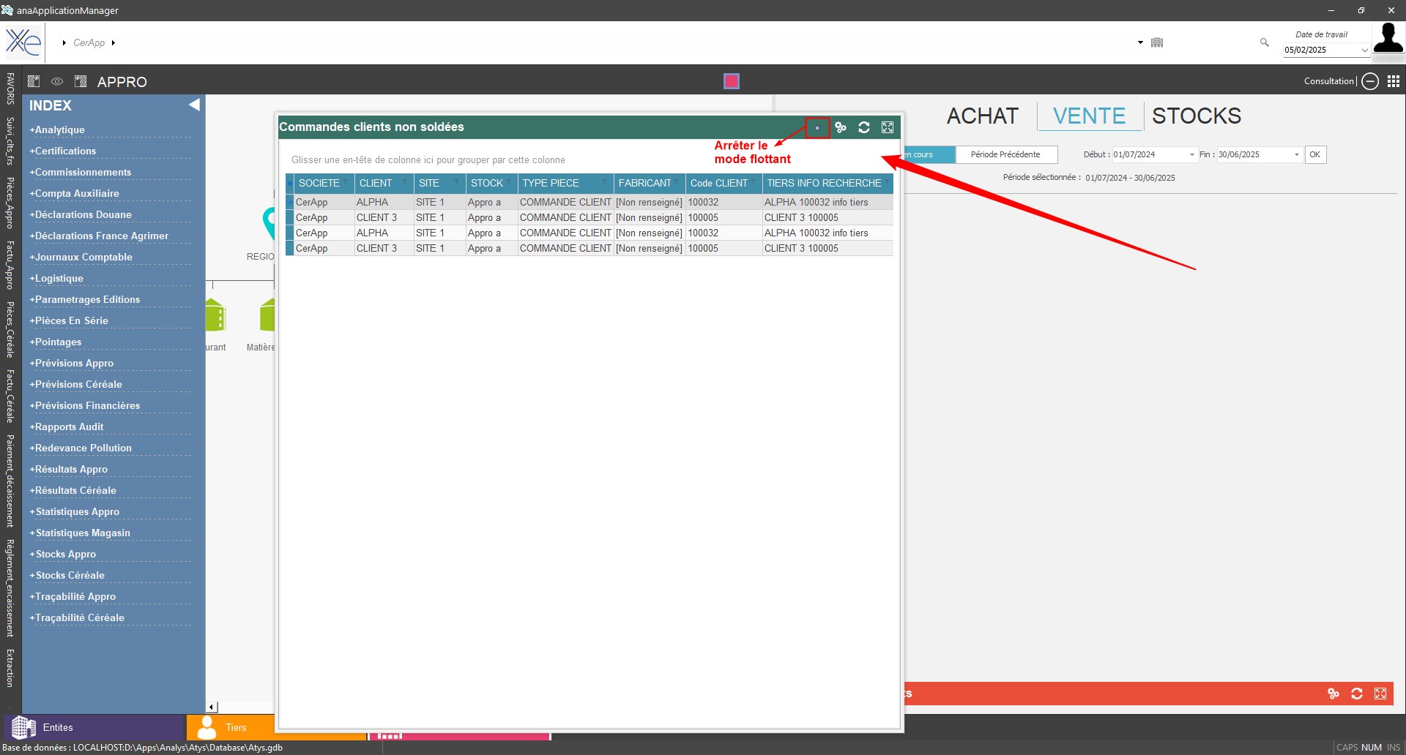Click the search magnifier icon
This screenshot has height=755, width=1406.
[x=1264, y=42]
